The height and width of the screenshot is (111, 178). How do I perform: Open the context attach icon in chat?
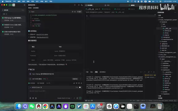coord(30,98)
